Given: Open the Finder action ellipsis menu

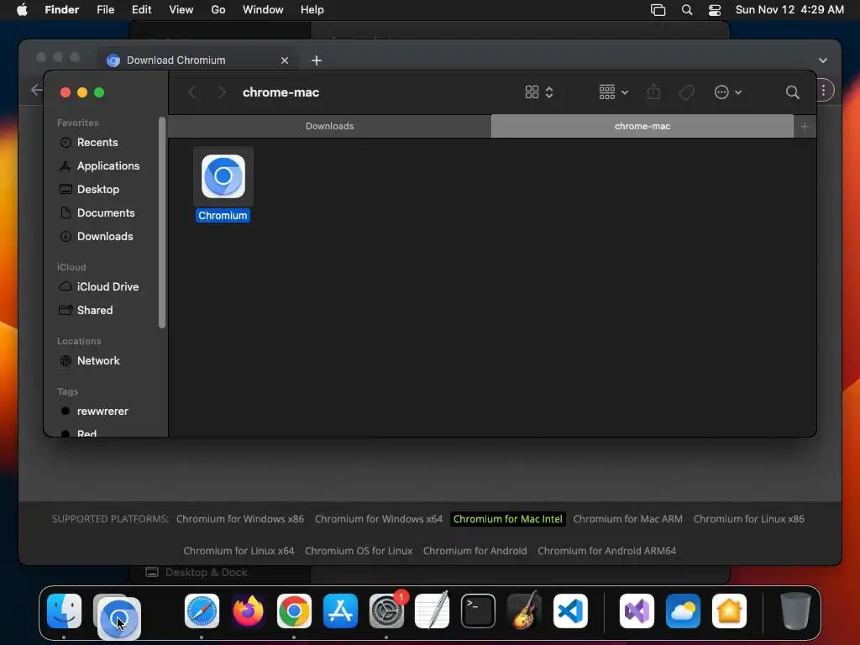Looking at the screenshot, I should click(x=728, y=92).
